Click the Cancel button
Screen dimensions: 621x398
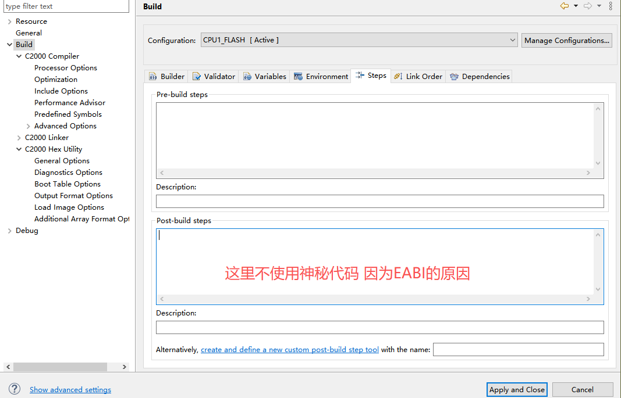[x=582, y=390]
